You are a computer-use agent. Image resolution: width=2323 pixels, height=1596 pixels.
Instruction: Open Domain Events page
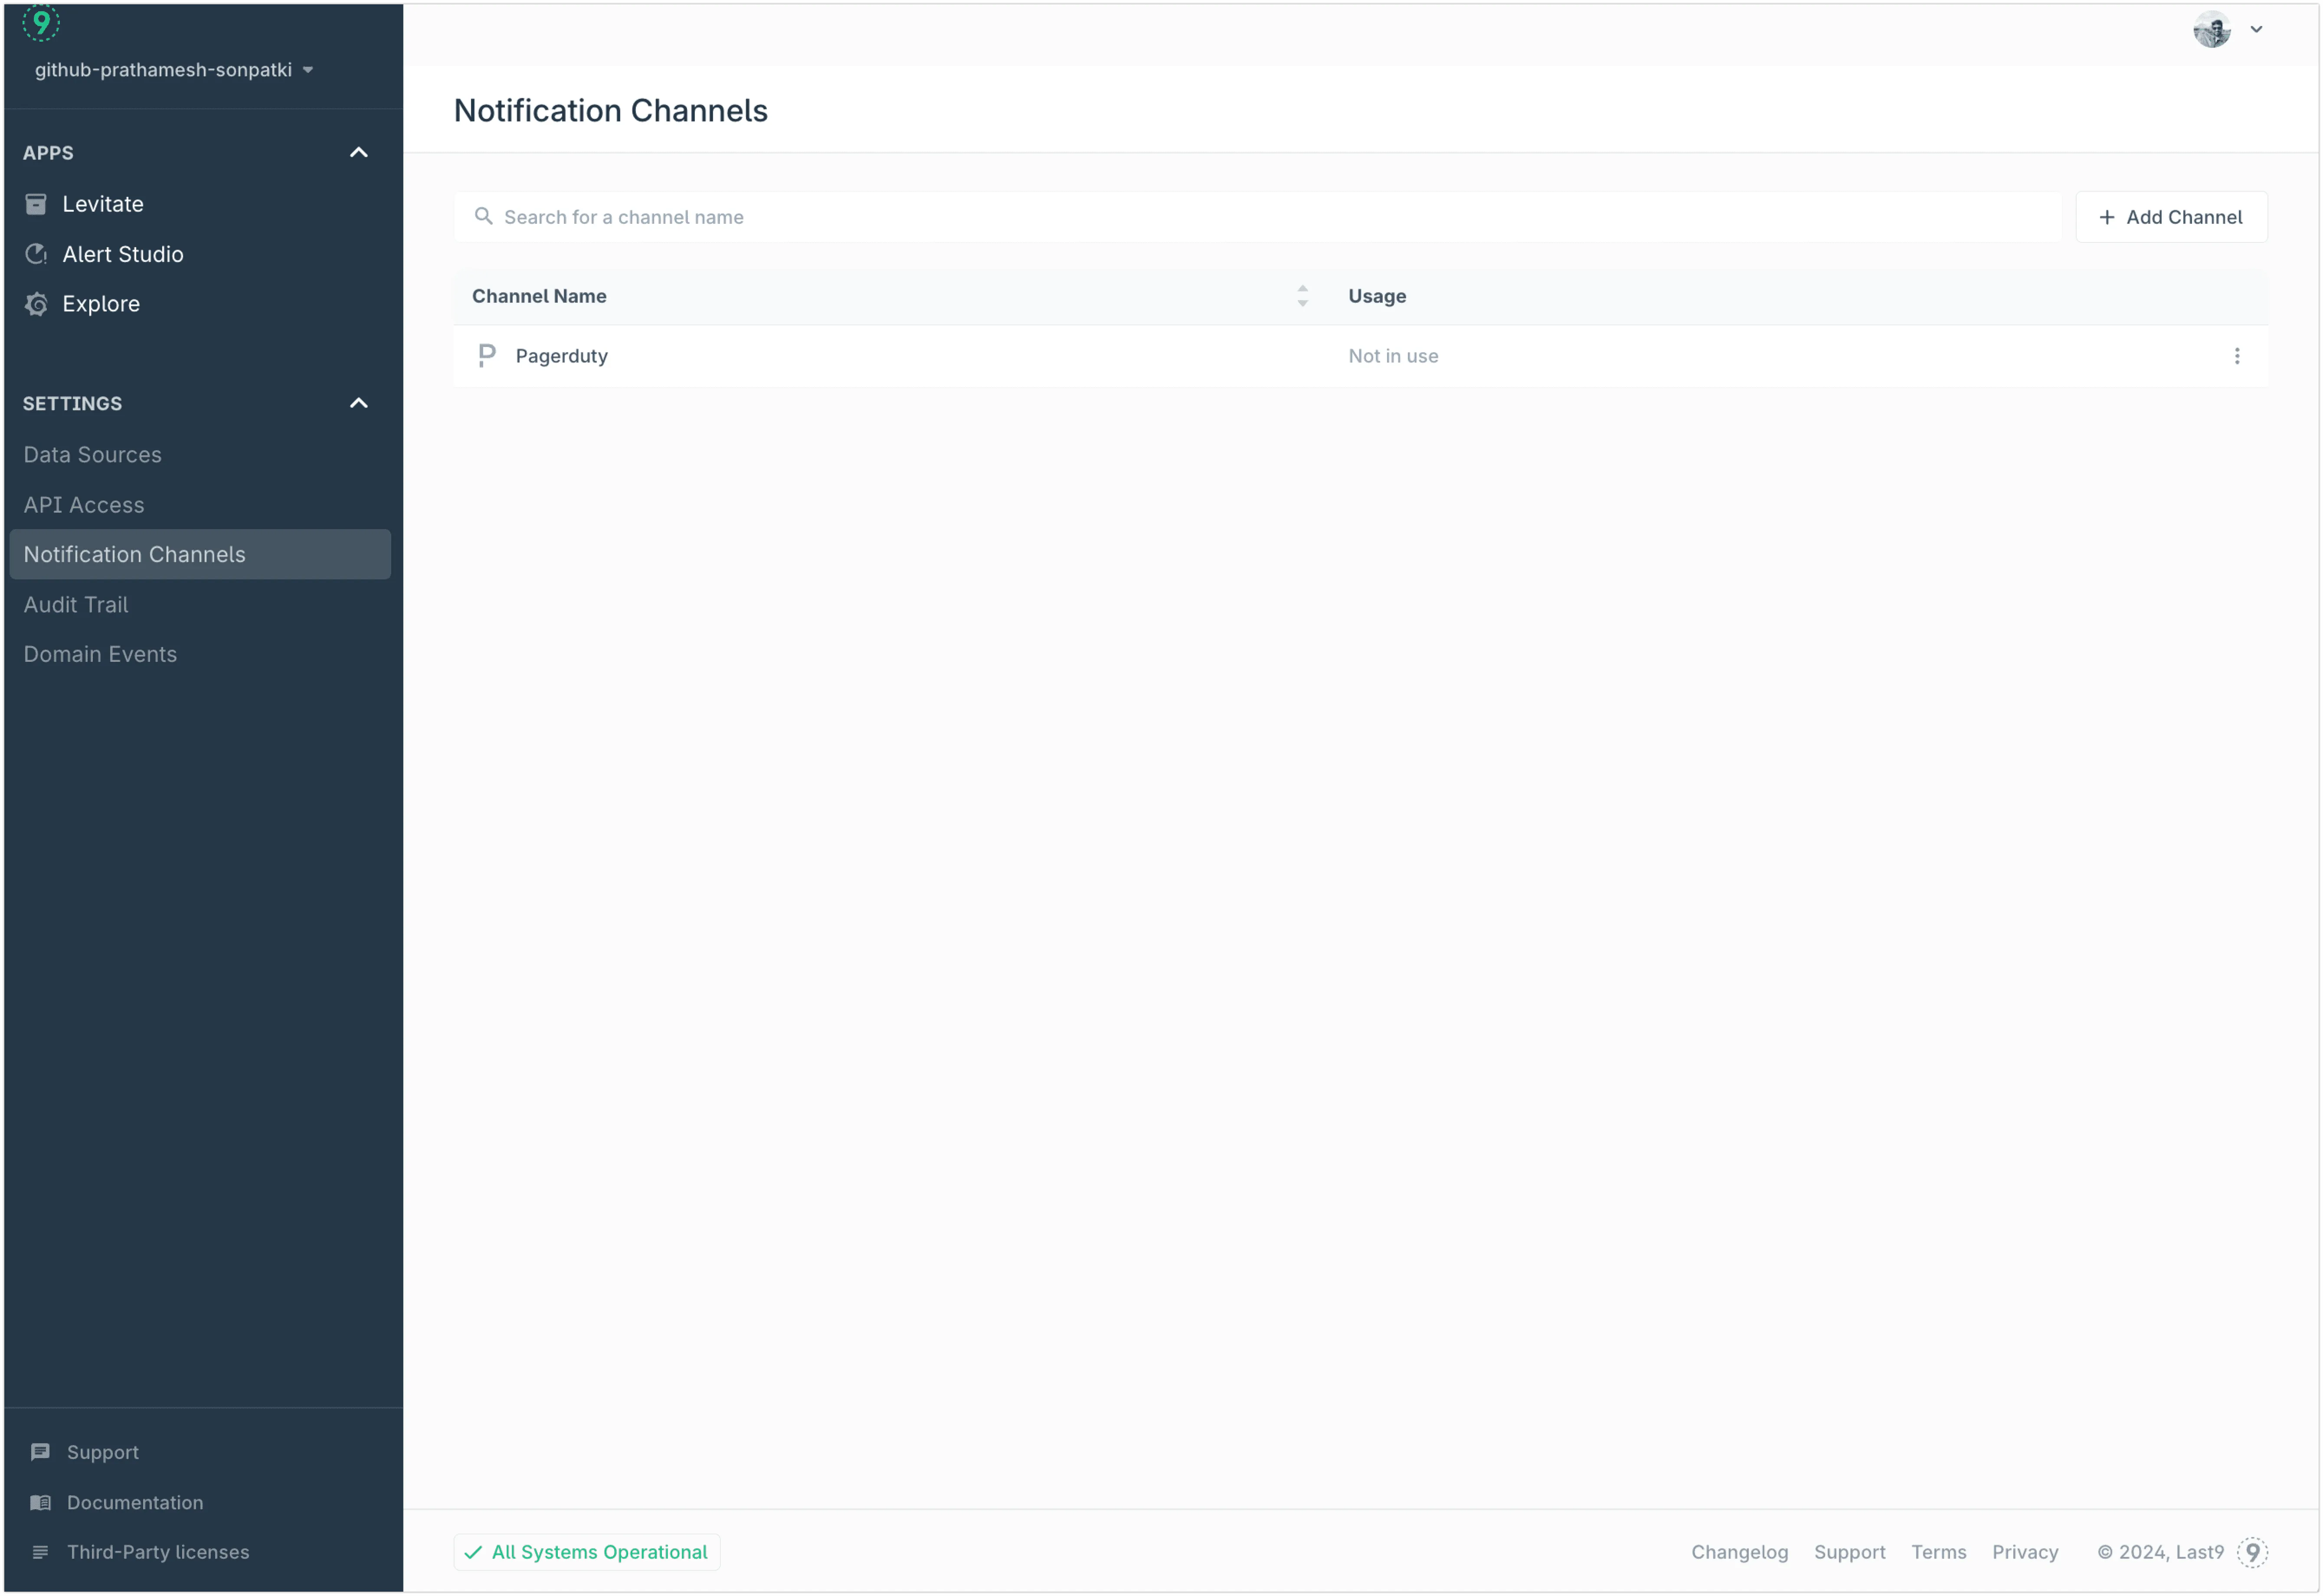(x=100, y=654)
